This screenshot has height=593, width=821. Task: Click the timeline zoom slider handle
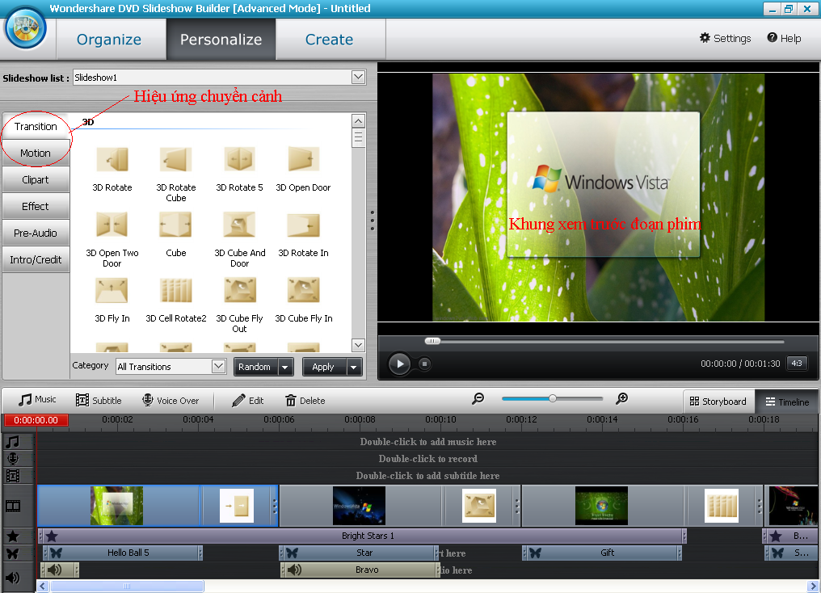click(x=553, y=398)
